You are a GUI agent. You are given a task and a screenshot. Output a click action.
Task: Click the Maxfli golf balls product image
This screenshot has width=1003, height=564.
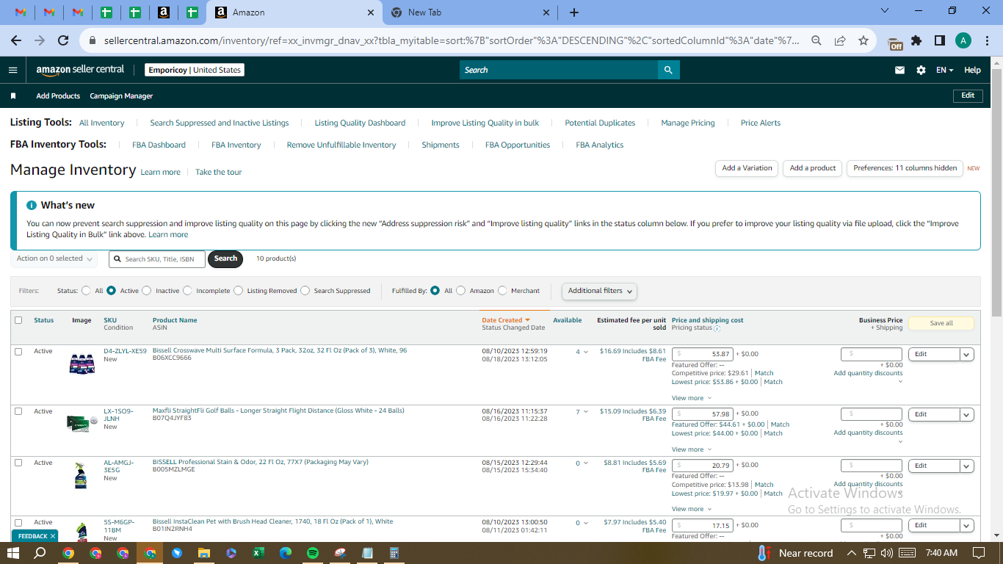(x=81, y=422)
